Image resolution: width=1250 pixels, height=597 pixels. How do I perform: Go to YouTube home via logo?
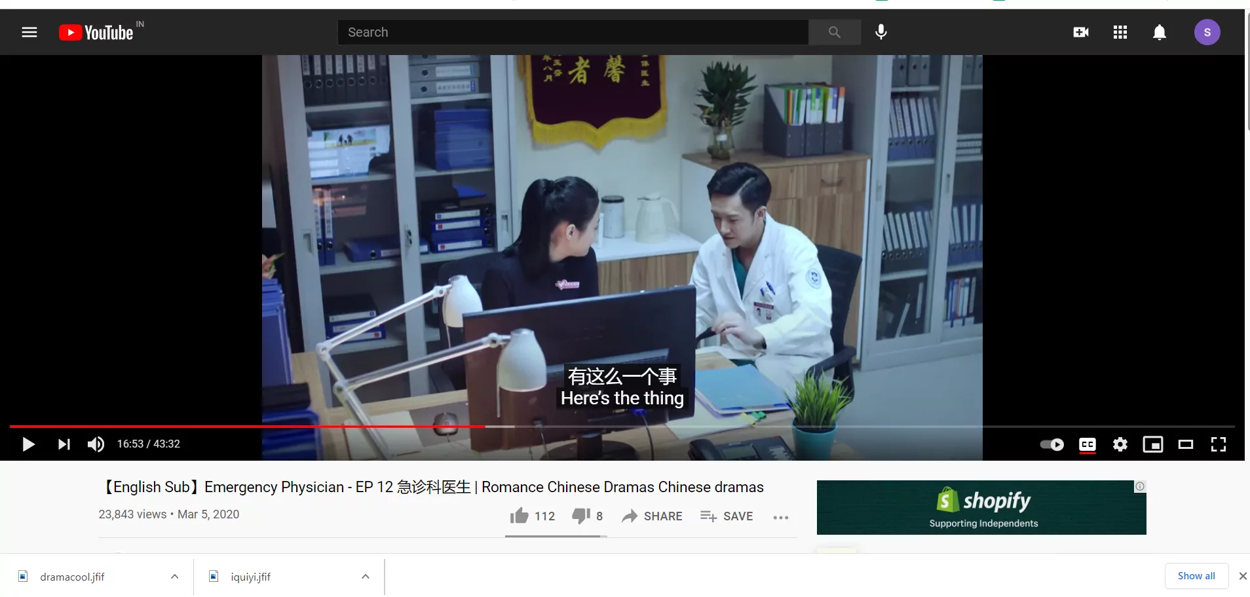96,32
